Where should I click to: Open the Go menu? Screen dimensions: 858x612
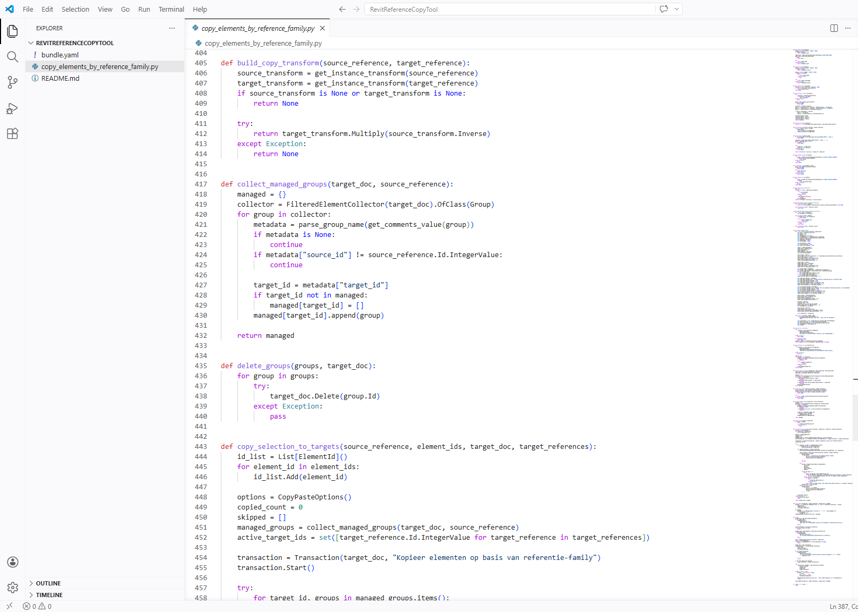click(125, 9)
